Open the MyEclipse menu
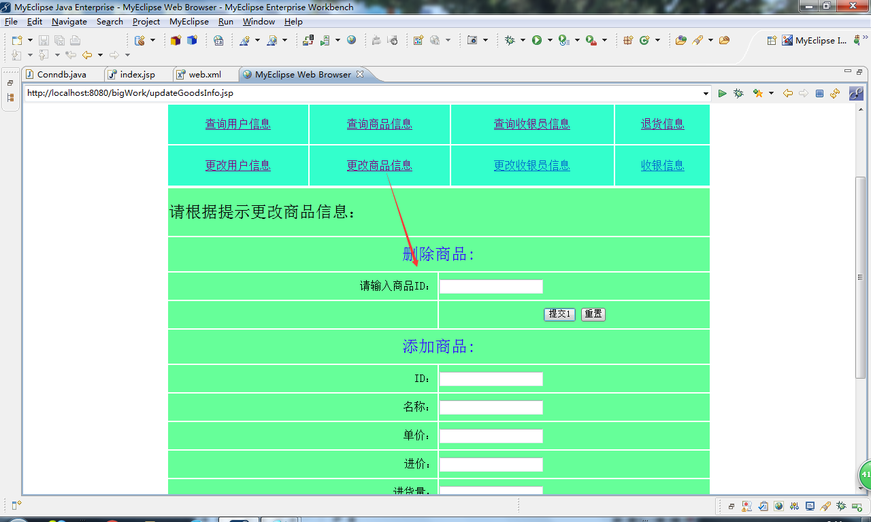The height and width of the screenshot is (522, 871). tap(189, 22)
